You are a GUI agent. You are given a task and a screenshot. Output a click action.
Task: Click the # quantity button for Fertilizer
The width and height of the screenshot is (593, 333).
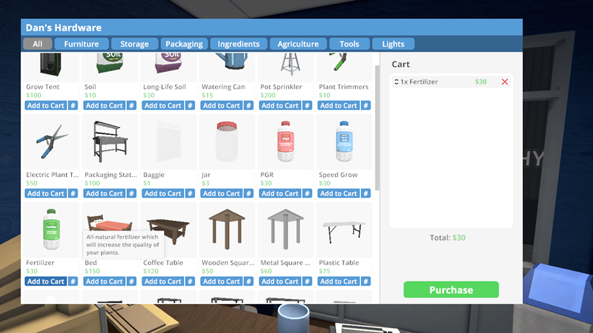(73, 281)
